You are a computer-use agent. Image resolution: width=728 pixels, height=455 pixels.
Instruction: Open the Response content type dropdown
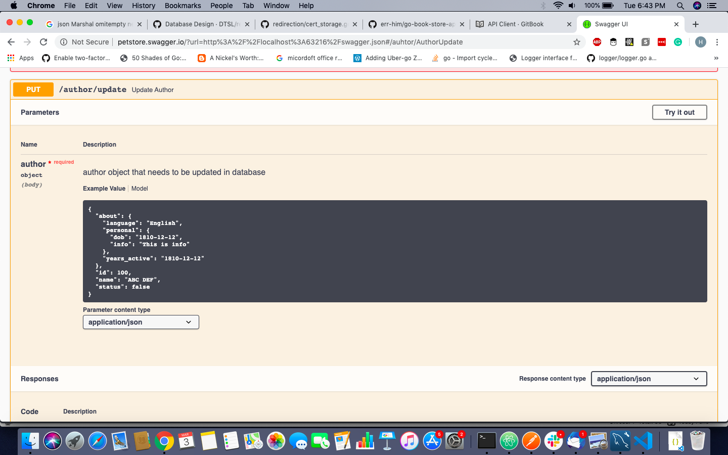[x=649, y=379]
